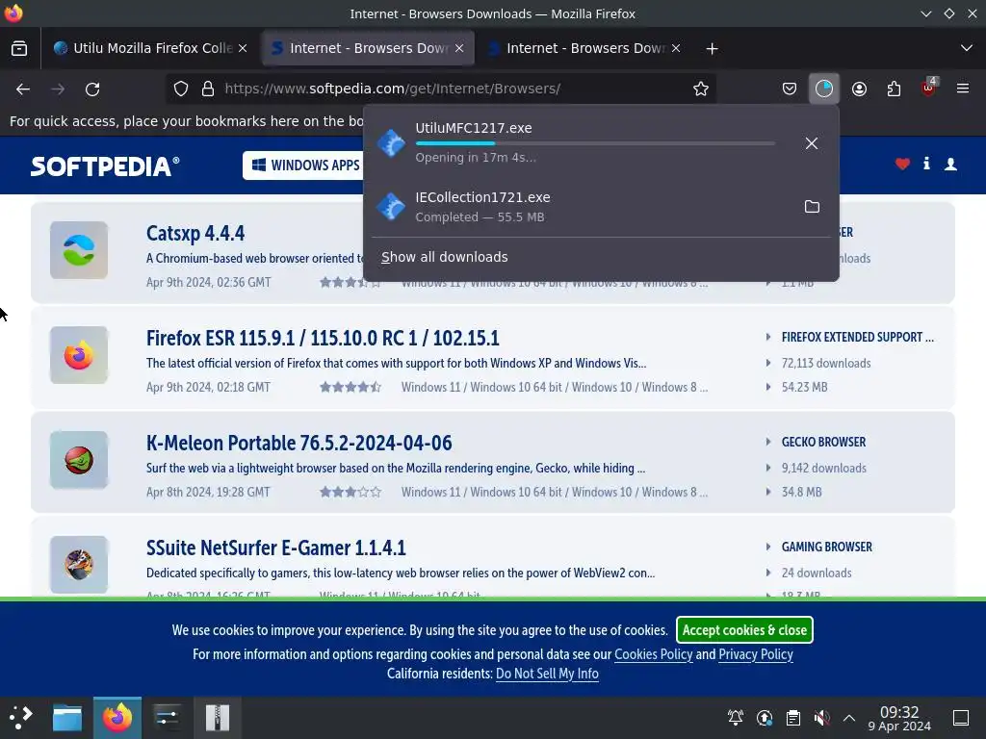Open the Firefox account icon

859,89
